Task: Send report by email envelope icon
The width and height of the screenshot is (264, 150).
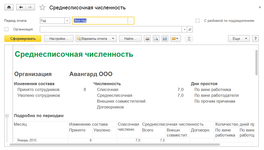Action: coord(175,39)
